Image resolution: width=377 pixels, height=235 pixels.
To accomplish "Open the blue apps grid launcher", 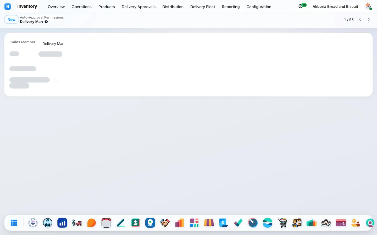I will (14, 223).
